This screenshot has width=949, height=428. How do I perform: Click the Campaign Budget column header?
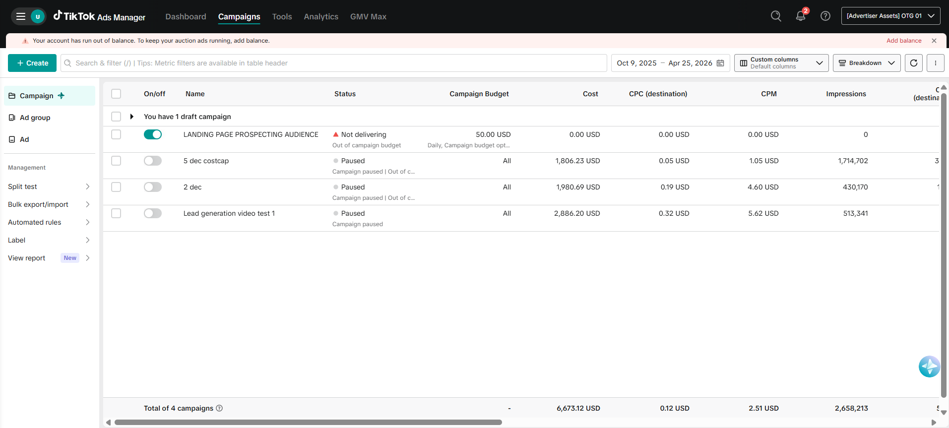tap(479, 94)
